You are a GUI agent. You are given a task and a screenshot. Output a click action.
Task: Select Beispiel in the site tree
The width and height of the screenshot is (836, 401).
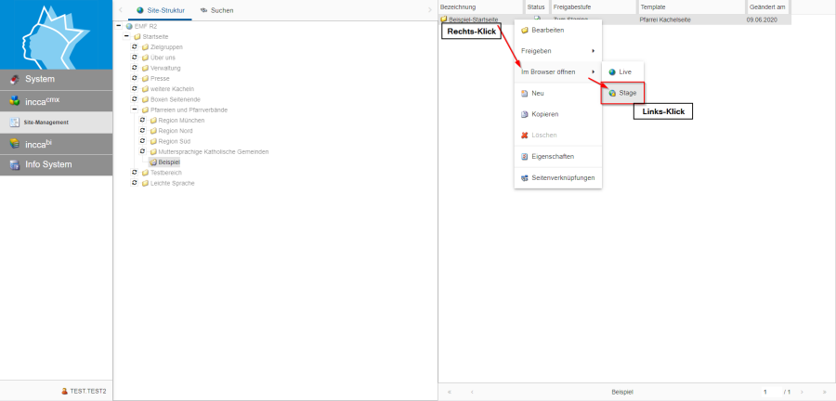click(168, 162)
